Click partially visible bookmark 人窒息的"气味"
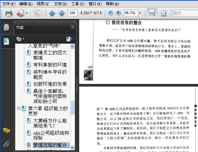 44,46
